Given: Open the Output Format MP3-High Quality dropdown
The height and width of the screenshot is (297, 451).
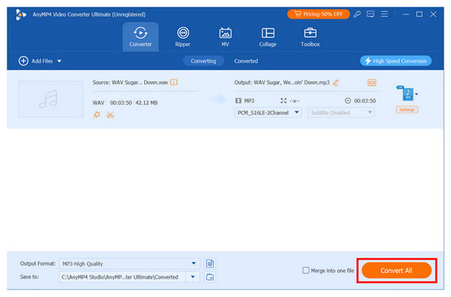Looking at the screenshot, I should [x=130, y=263].
